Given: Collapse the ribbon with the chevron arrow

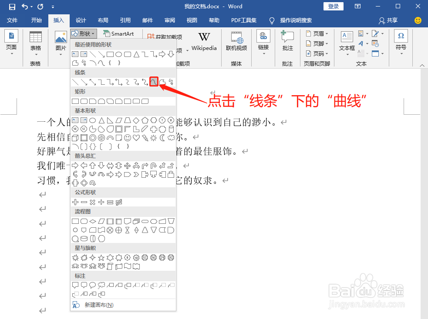Looking at the screenshot, I should point(421,65).
